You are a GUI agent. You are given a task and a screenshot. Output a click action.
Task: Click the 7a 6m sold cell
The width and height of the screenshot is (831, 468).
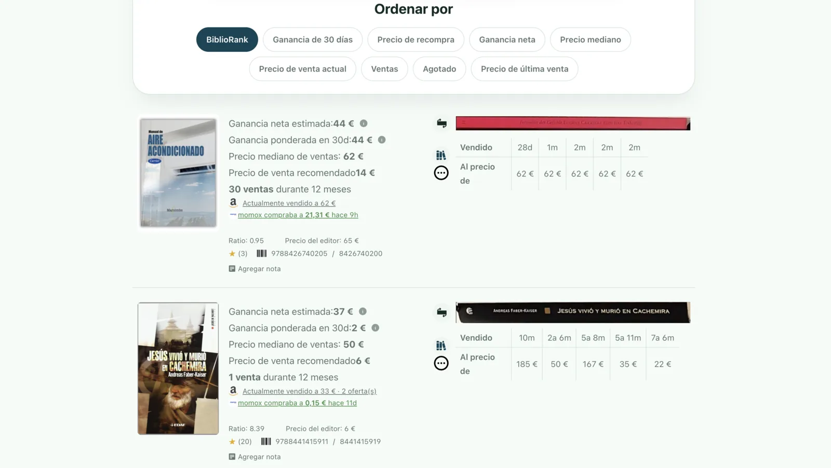tap(663, 338)
